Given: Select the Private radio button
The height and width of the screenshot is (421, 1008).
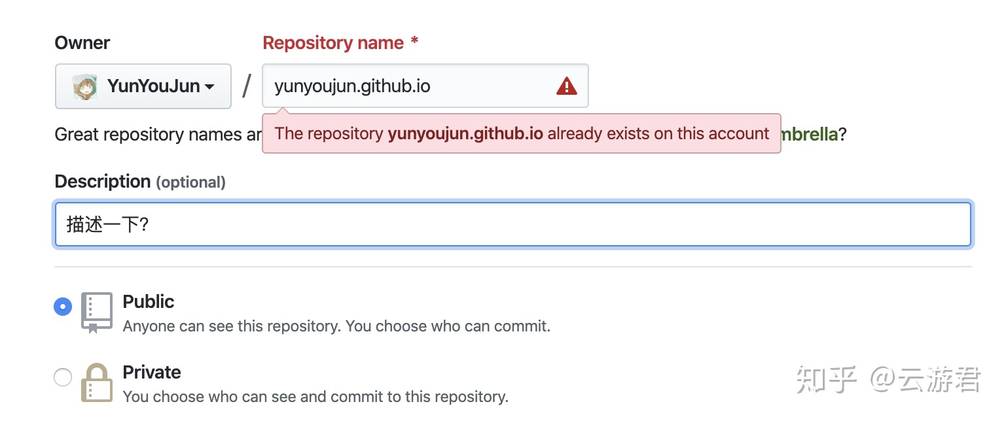Looking at the screenshot, I should [63, 377].
